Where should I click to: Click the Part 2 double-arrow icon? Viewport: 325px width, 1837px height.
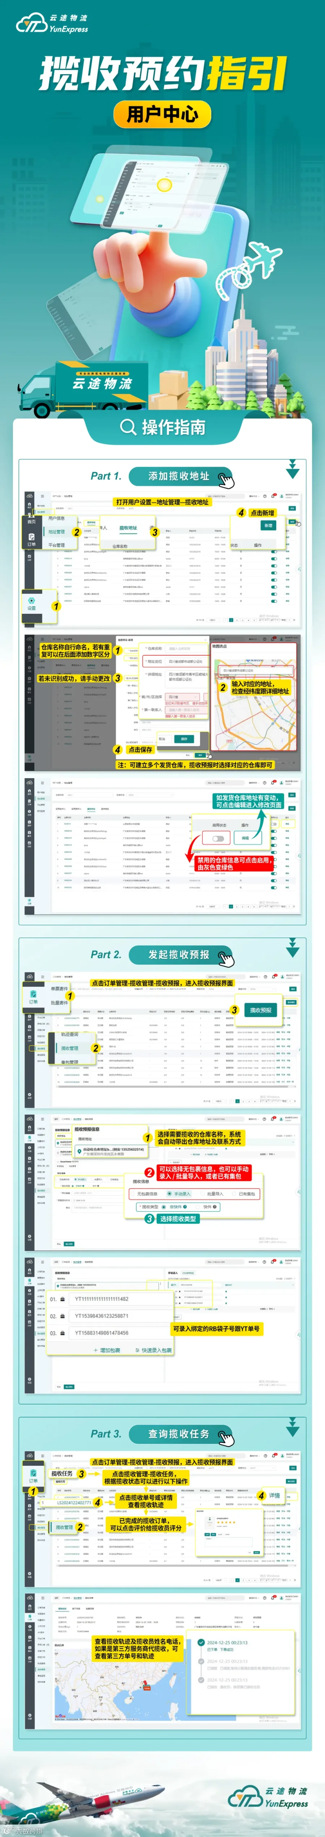tap(292, 949)
